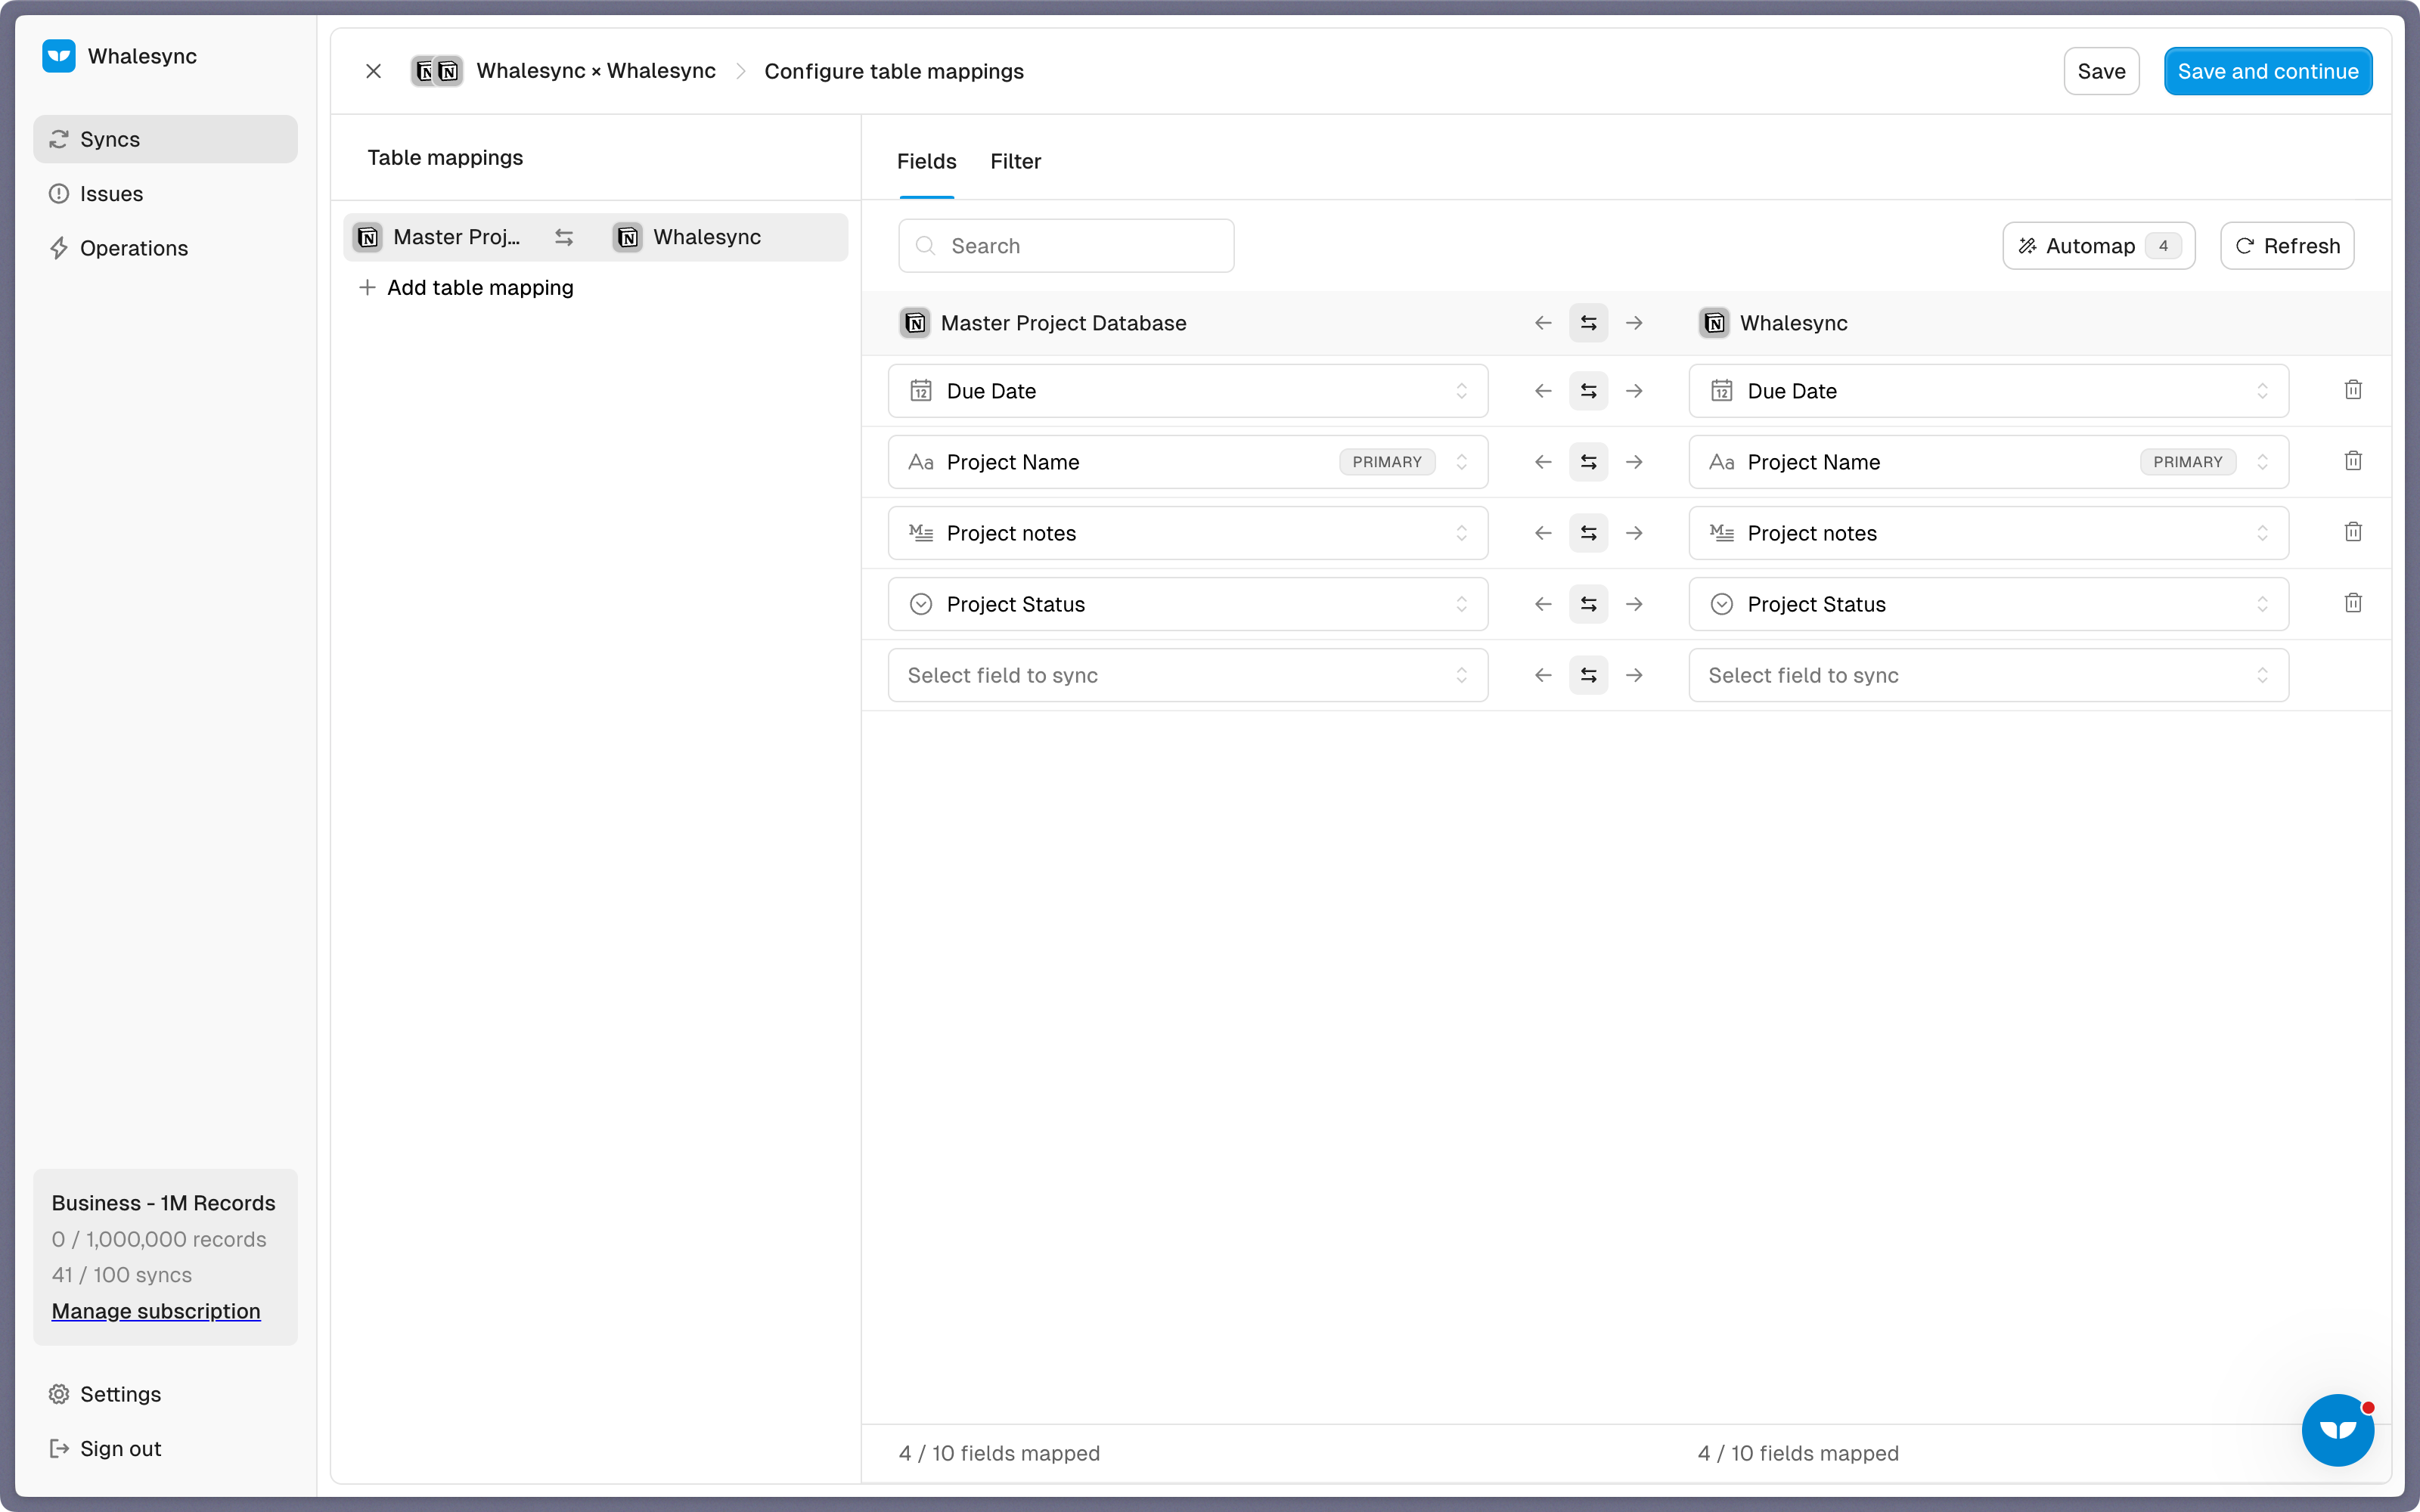Set Project Name sync to two-way

point(1588,462)
